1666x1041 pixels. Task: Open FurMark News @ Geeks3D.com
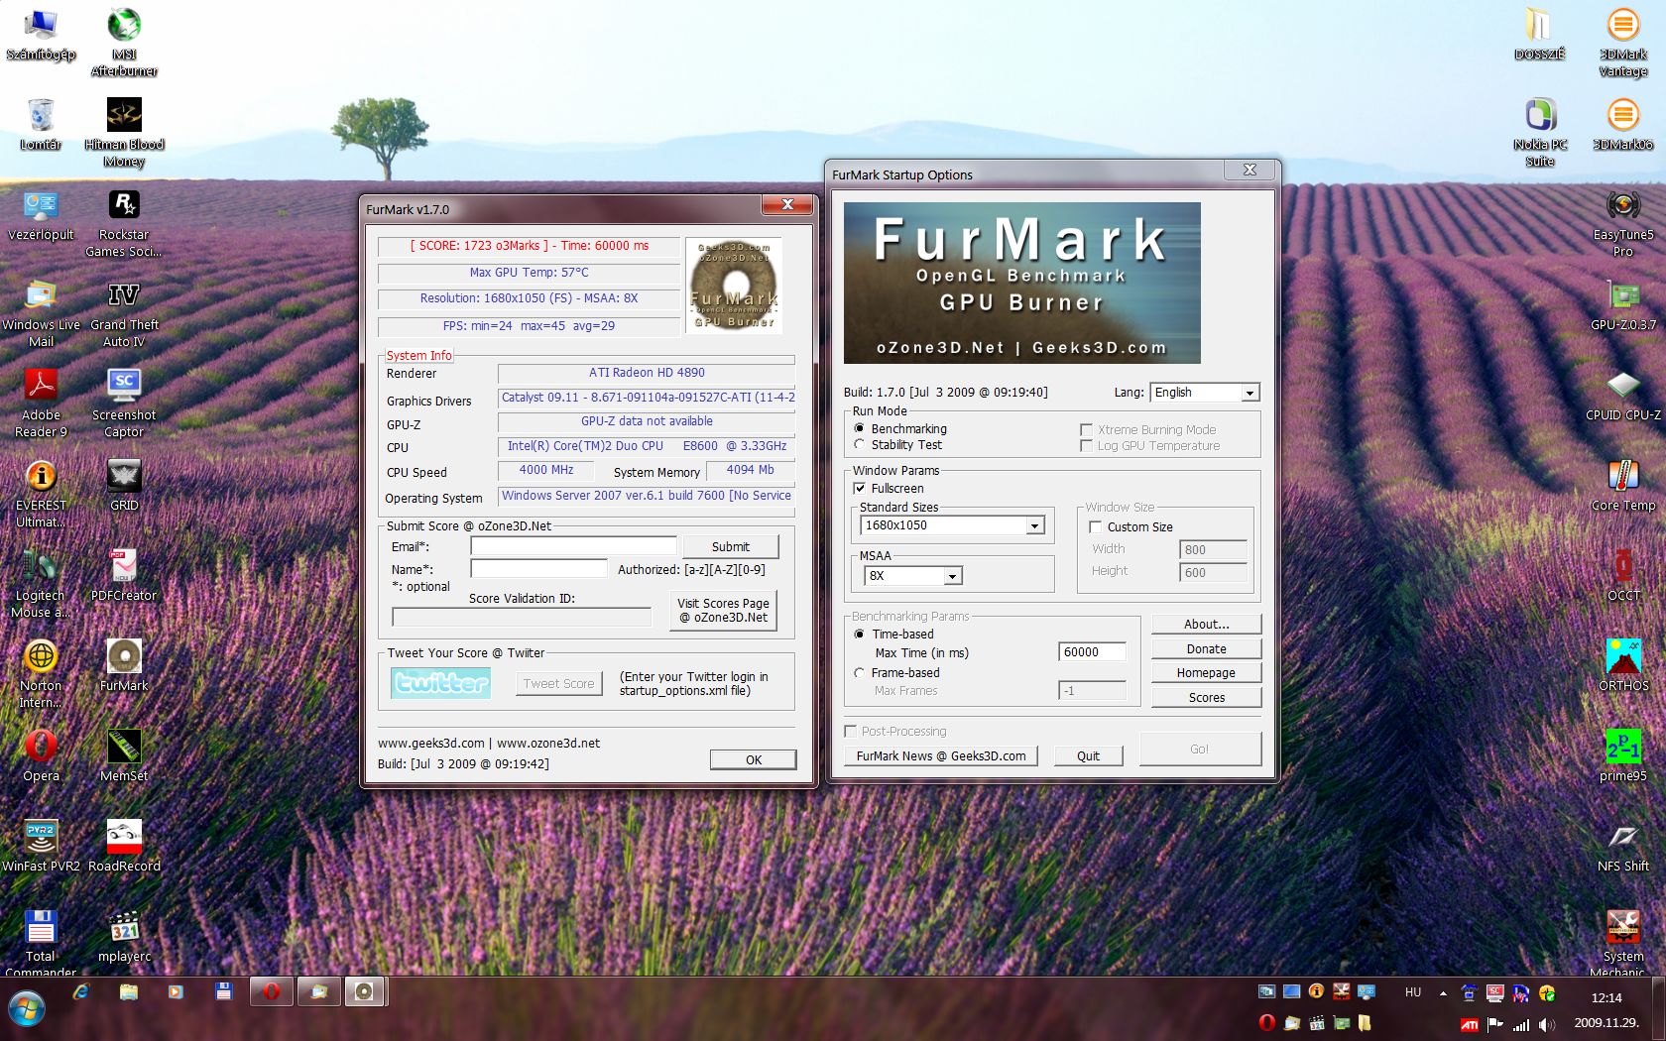pyautogui.click(x=941, y=755)
